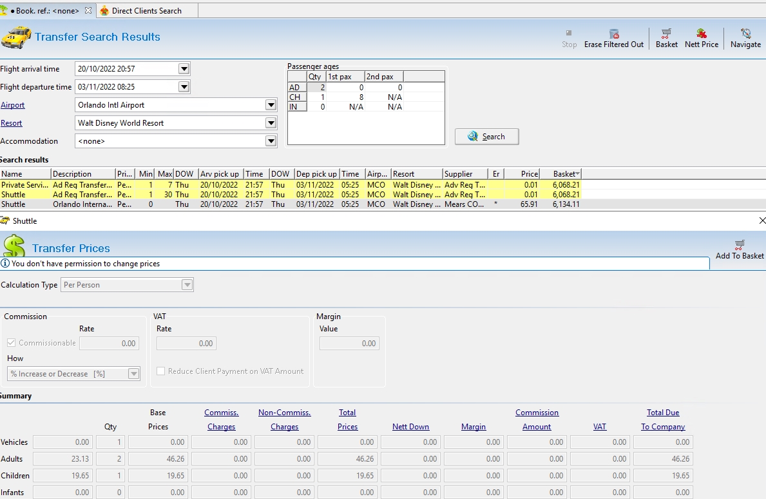Open the Airport dropdown list
The image size is (766, 499).
(270, 105)
